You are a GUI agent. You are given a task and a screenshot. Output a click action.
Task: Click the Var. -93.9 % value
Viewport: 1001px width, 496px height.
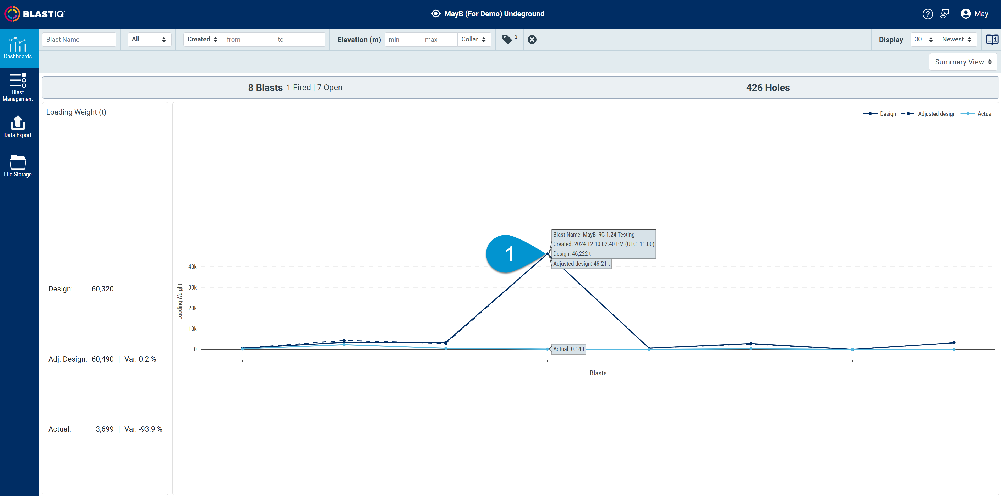[x=143, y=429]
